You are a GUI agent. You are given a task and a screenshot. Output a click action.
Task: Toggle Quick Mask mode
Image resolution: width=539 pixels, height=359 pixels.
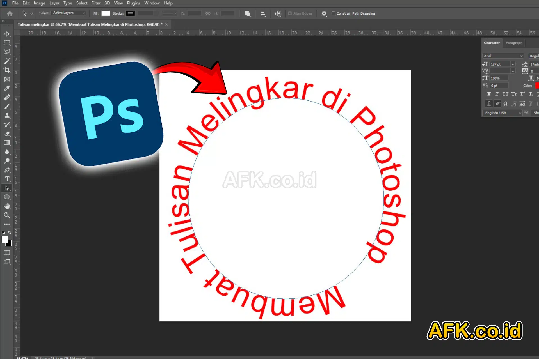(x=7, y=252)
